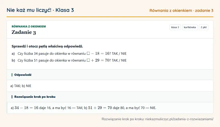This screenshot has height=127, width=220.
Task: Click the 'Równania z okienkiem · zadanie 3' header label
Action: (x=181, y=10)
